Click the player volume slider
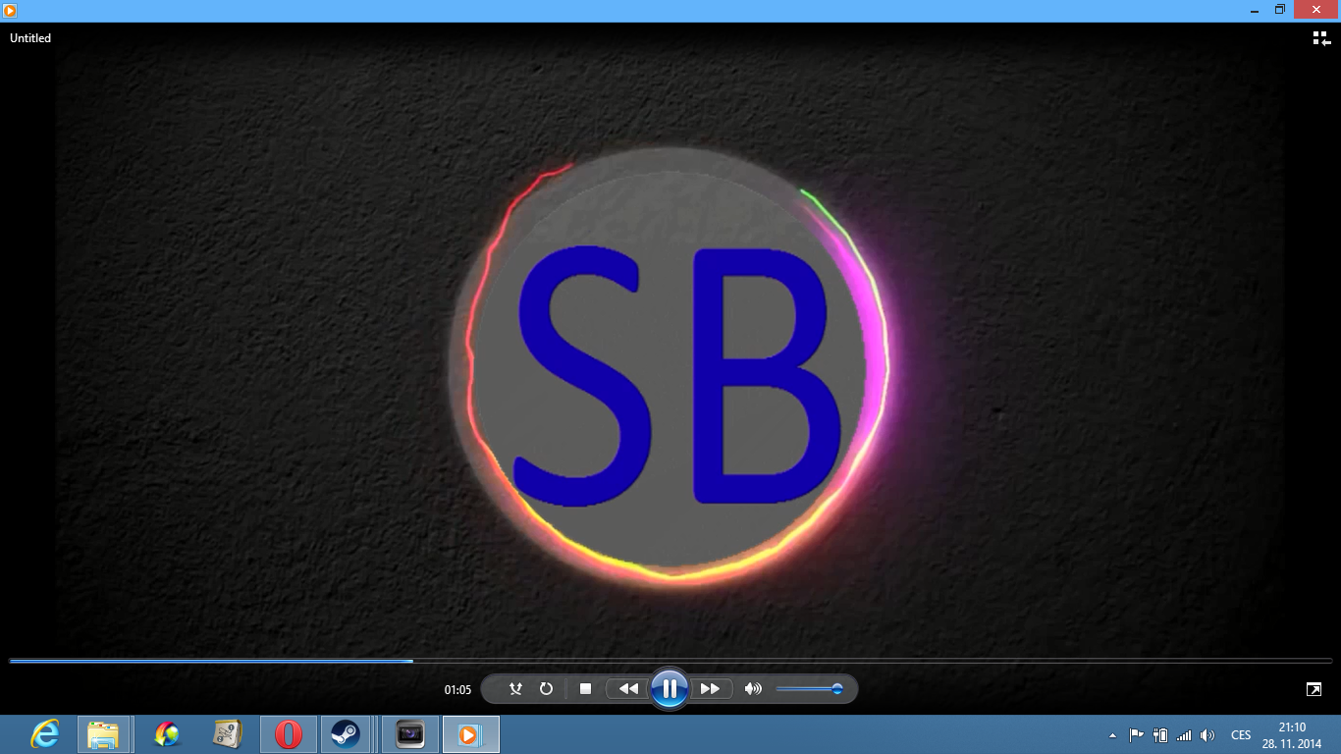 [x=809, y=689]
